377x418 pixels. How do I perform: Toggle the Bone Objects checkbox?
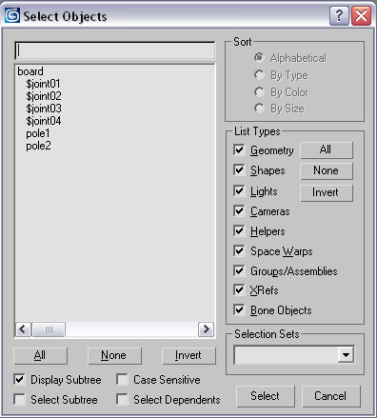point(239,309)
